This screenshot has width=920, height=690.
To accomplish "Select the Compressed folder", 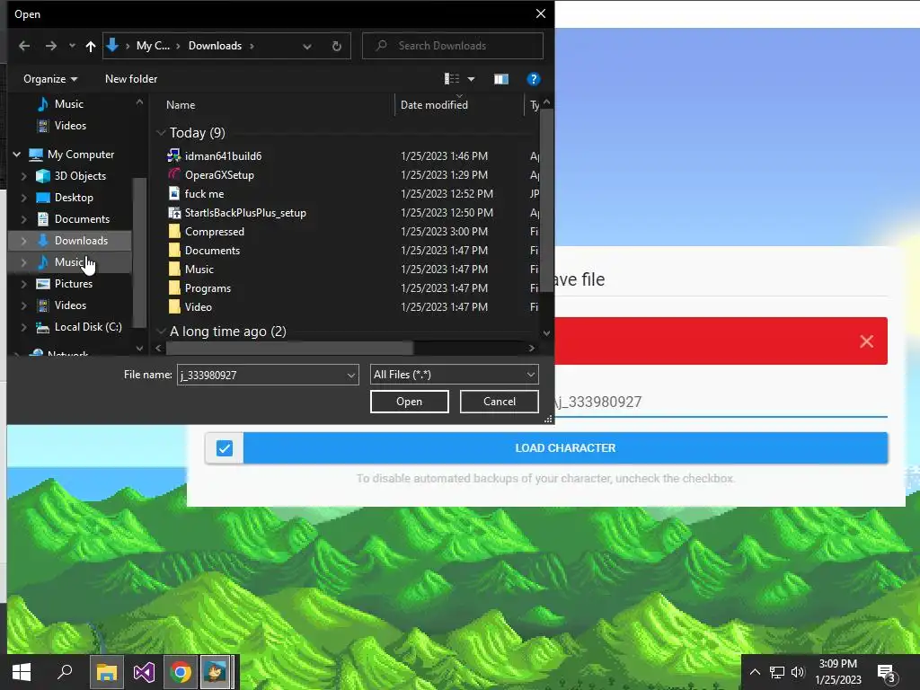I will click(x=214, y=232).
